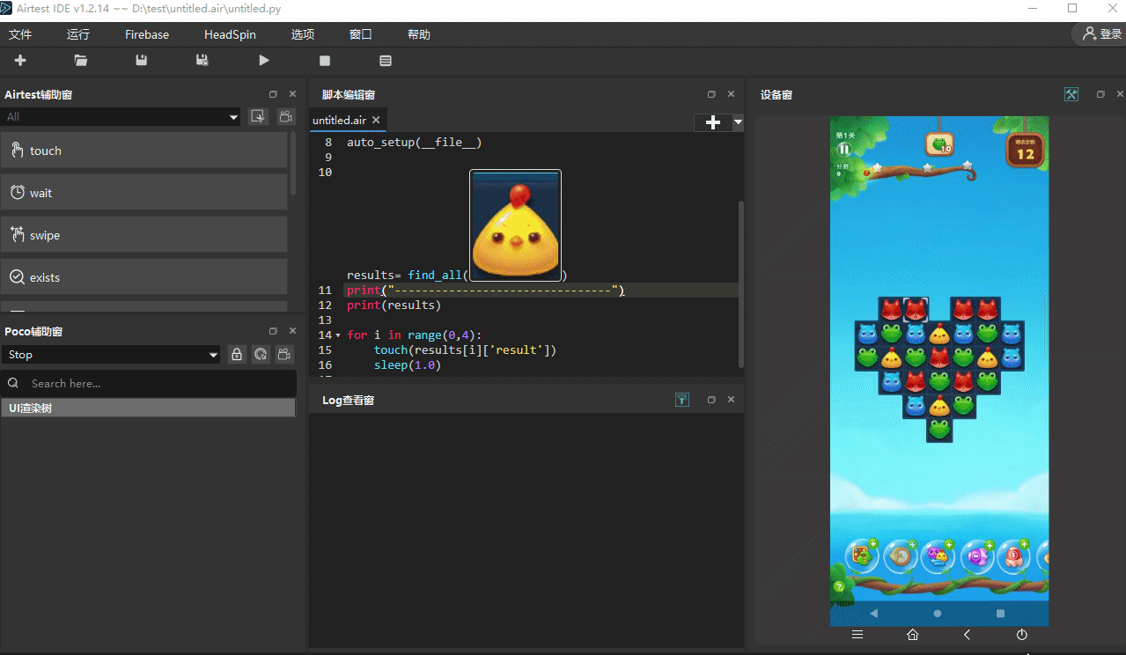This screenshot has width=1126, height=655.
Task: Add a new editor tab with plus
Action: point(713,122)
